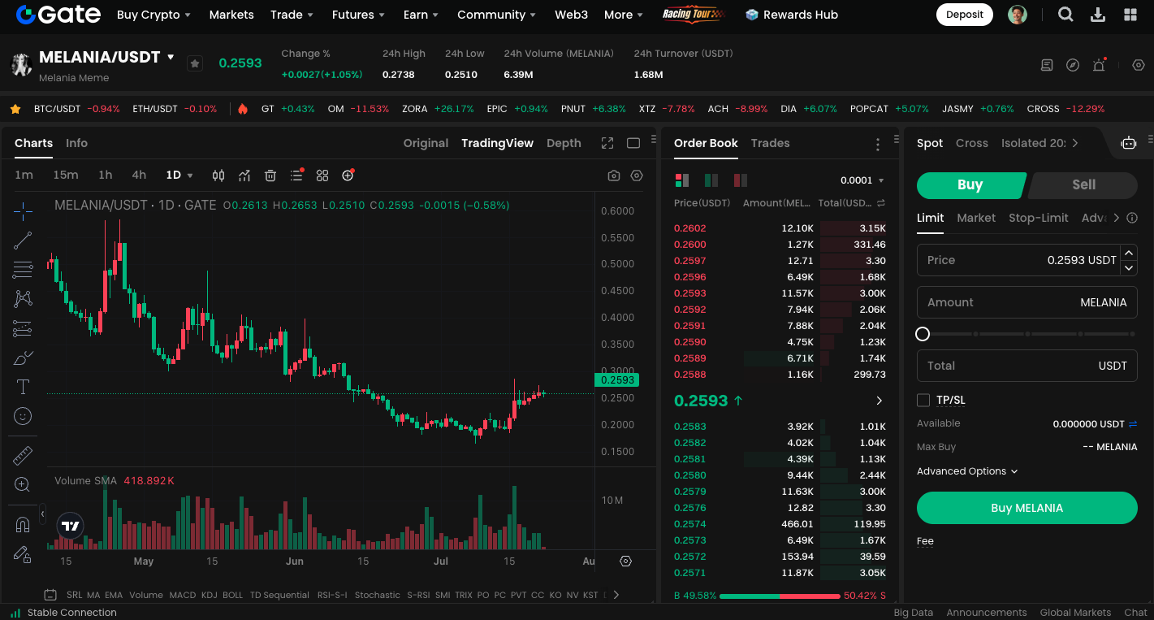
Task: Select the text annotation tool
Action: coord(23,387)
